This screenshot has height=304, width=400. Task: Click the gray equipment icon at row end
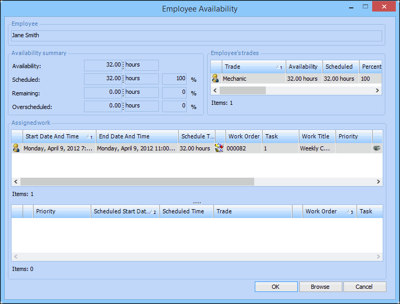click(377, 148)
